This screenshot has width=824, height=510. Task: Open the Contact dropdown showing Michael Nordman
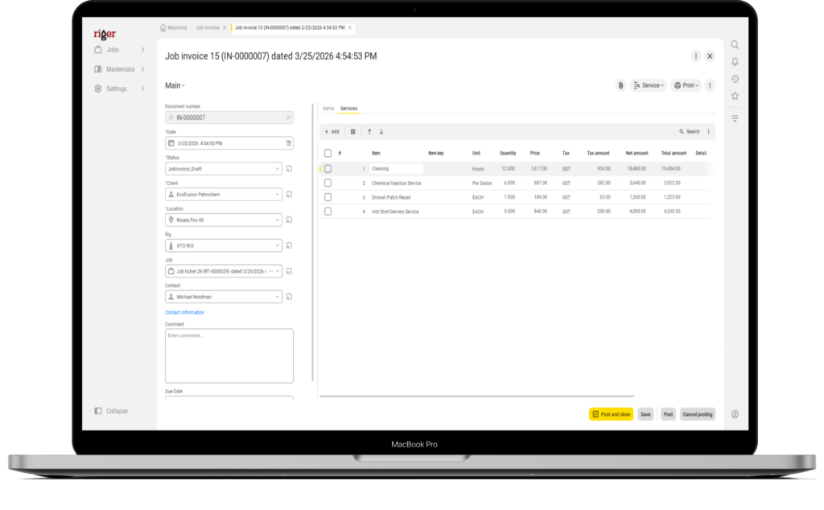pos(224,298)
